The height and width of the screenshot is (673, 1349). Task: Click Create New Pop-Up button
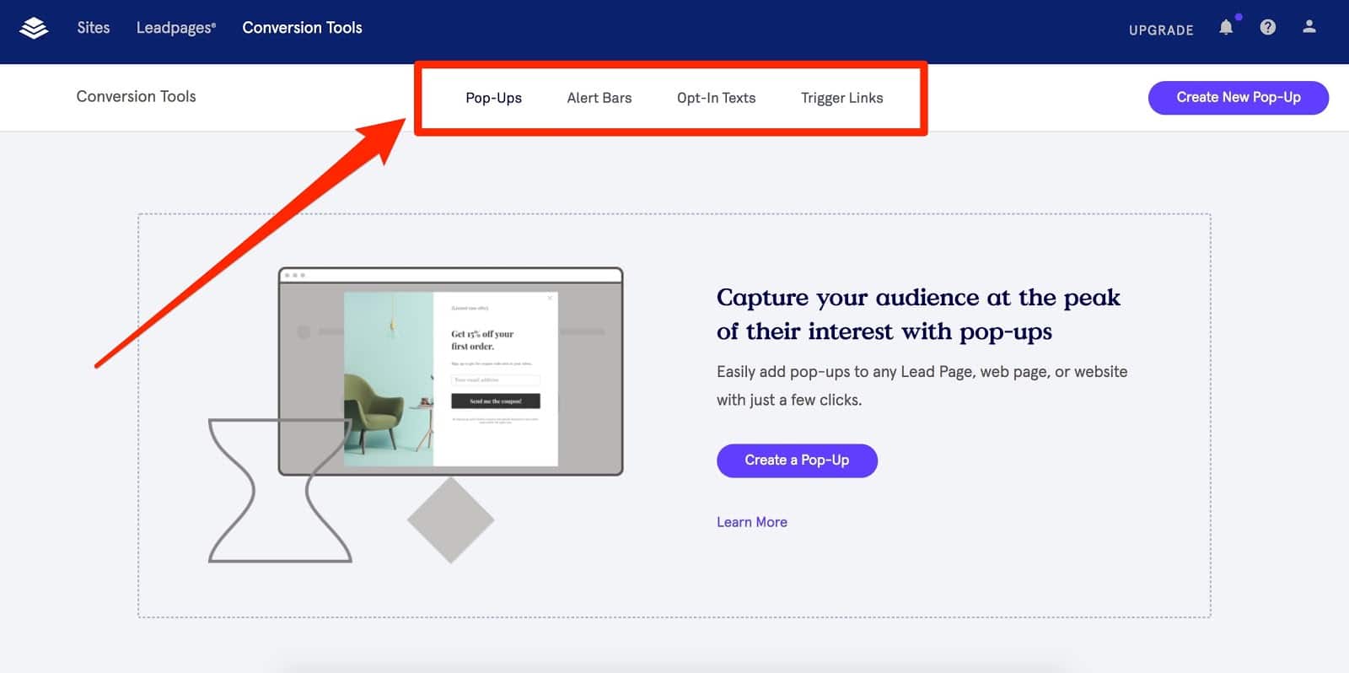point(1239,98)
